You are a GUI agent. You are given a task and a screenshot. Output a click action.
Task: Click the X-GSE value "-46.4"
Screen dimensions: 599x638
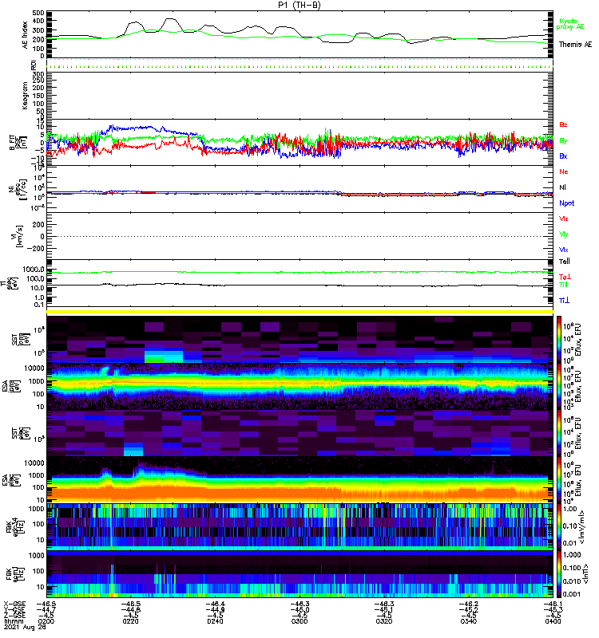[x=215, y=604]
